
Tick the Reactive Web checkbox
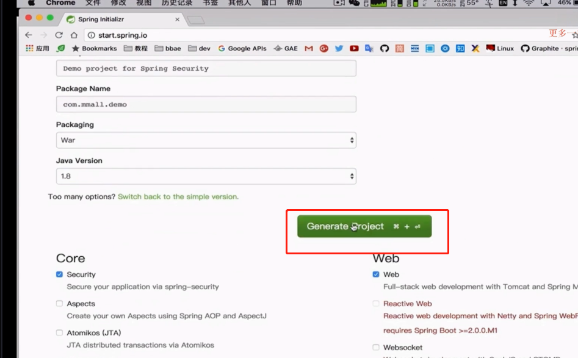tap(375, 304)
